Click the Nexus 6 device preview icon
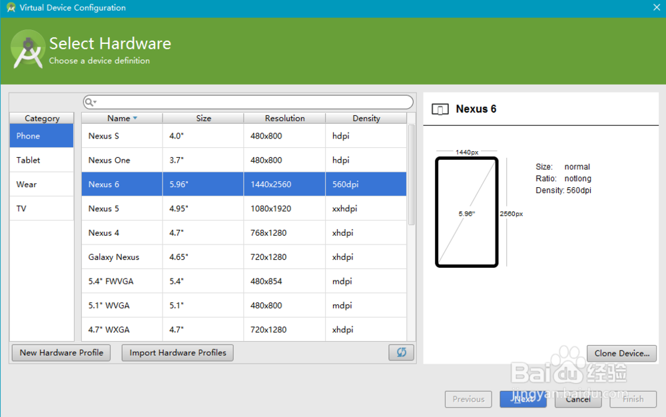The image size is (666, 417). (440, 109)
